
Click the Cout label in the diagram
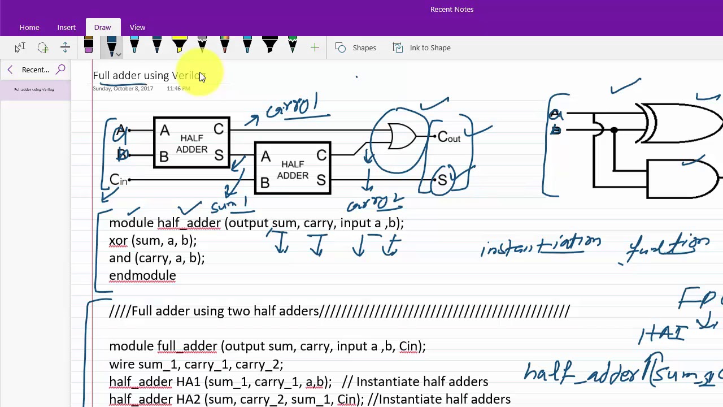tap(449, 137)
